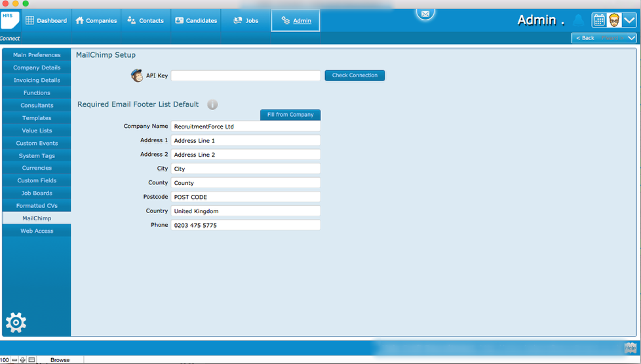This screenshot has height=364, width=641.
Task: Edit the Company Name field
Action: point(246,127)
